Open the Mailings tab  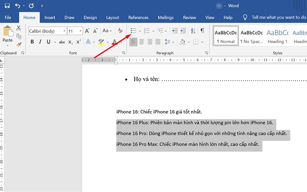pyautogui.click(x=166, y=17)
